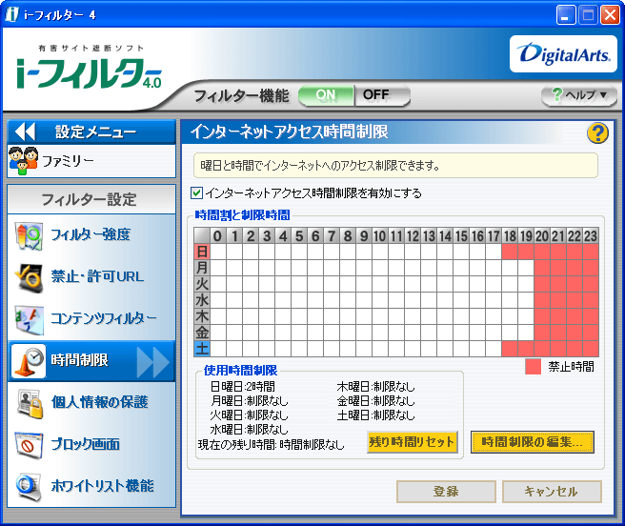Click the red 禁止時間 legend swatch
This screenshot has width=625, height=526.
click(533, 367)
